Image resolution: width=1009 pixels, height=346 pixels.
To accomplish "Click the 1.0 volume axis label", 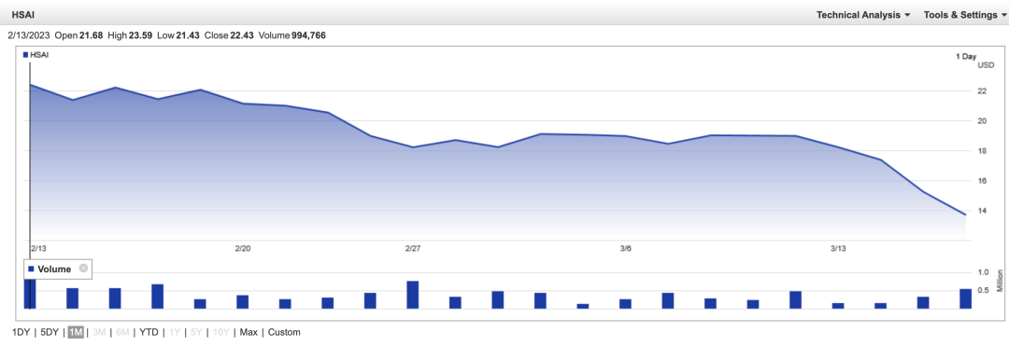I will click(983, 272).
